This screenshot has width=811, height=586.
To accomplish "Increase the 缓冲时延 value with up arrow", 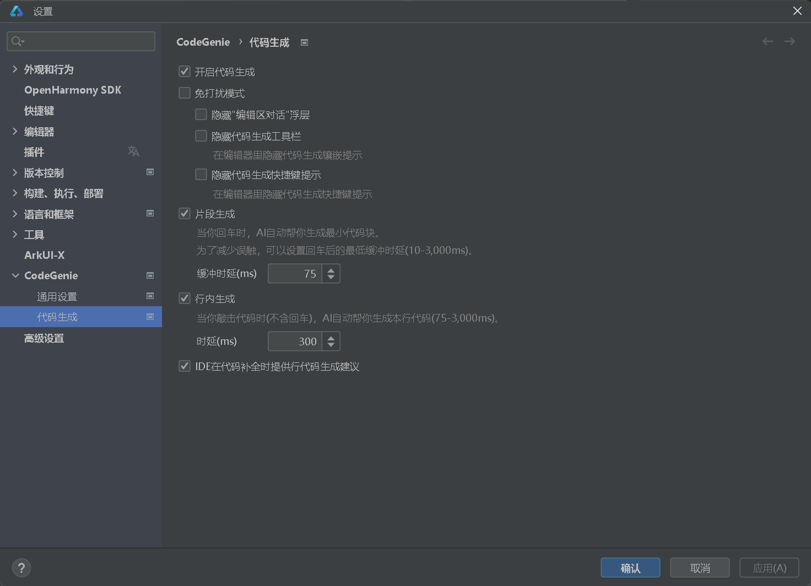I will [x=331, y=270].
